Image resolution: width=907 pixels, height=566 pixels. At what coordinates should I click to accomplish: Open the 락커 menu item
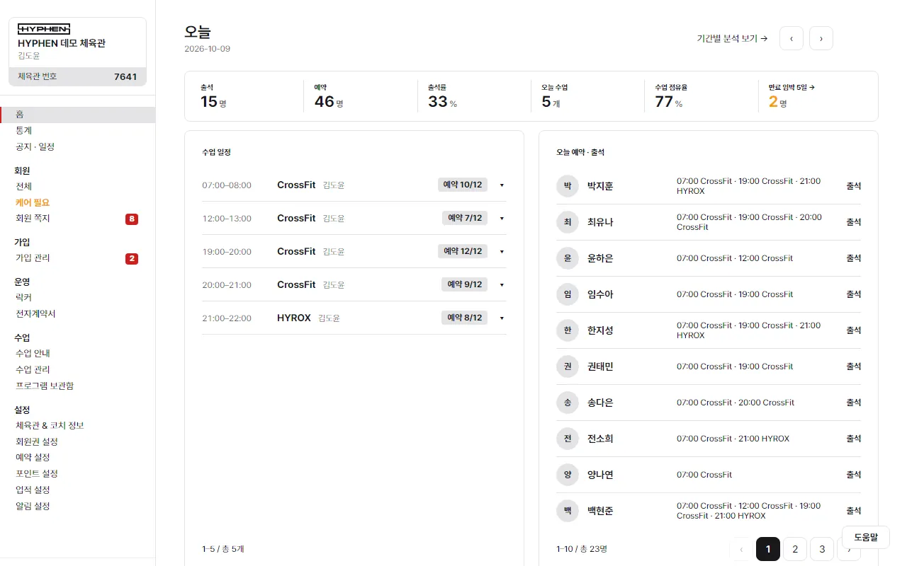click(x=77, y=298)
